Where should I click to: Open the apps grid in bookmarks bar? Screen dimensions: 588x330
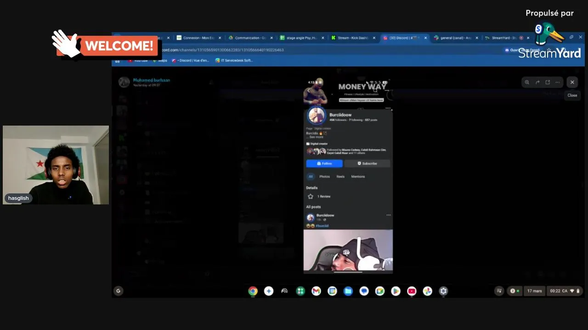[117, 60]
